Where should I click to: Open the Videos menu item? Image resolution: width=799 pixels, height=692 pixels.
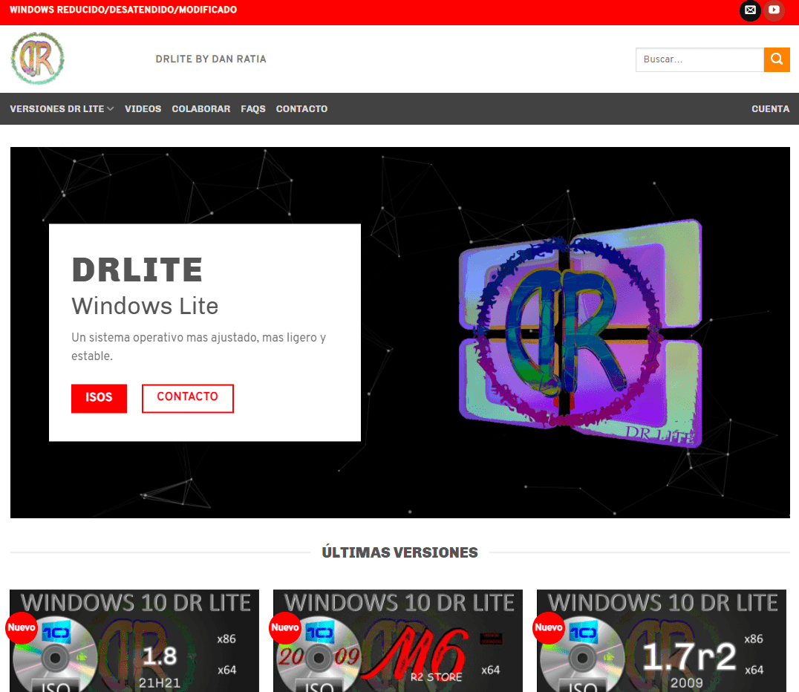click(143, 109)
